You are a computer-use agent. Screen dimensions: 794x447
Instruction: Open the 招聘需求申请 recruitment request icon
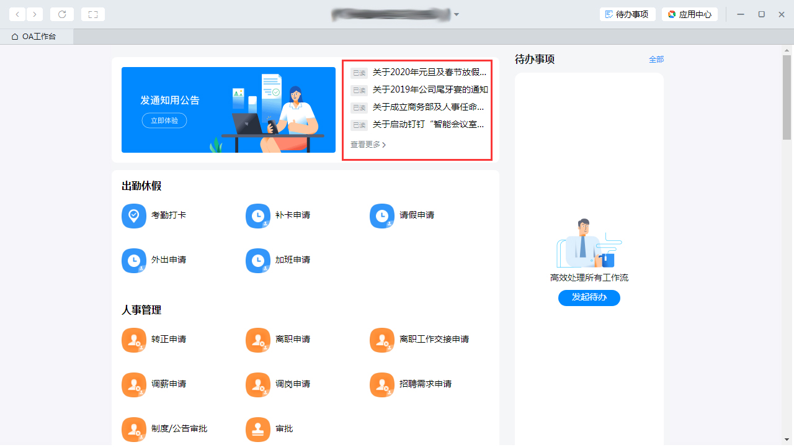[381, 384]
